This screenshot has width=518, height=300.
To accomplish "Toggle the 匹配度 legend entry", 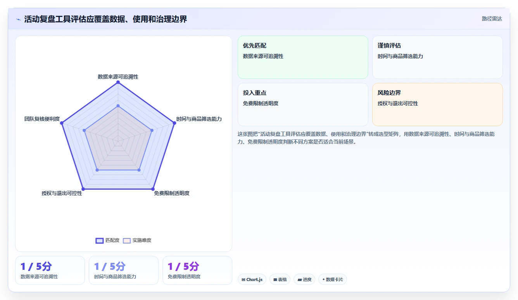I will pyautogui.click(x=107, y=240).
